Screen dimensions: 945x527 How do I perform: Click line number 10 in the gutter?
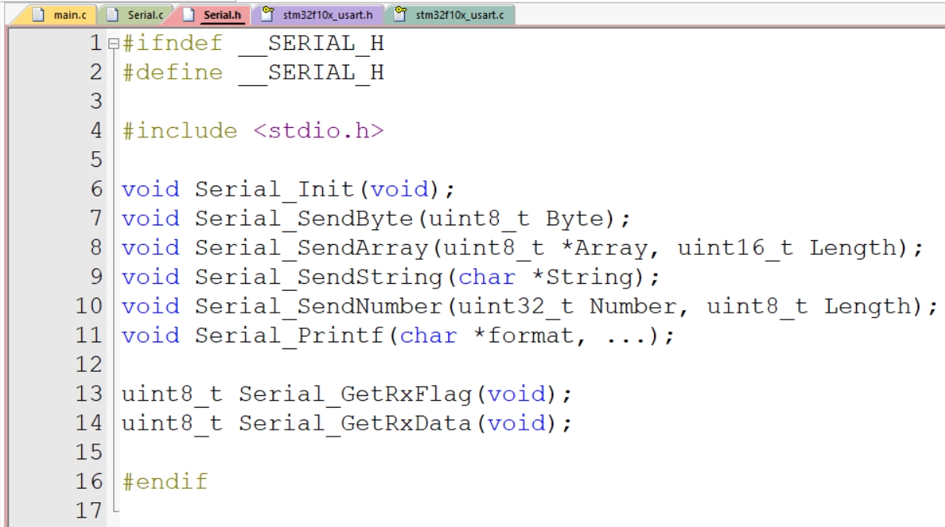coord(90,306)
